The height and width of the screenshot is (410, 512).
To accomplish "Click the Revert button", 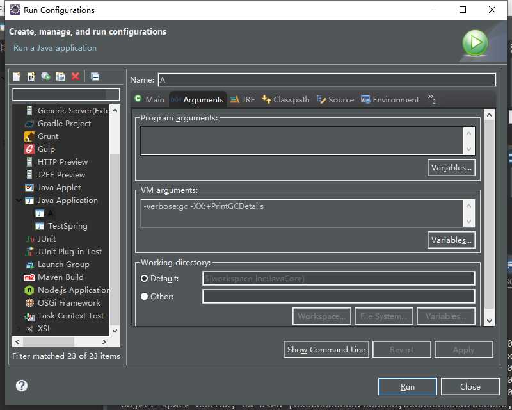I will tap(402, 350).
